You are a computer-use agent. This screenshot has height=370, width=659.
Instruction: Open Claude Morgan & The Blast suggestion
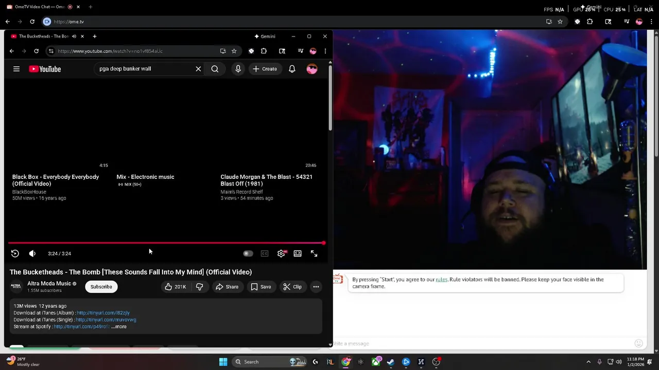pos(267,180)
